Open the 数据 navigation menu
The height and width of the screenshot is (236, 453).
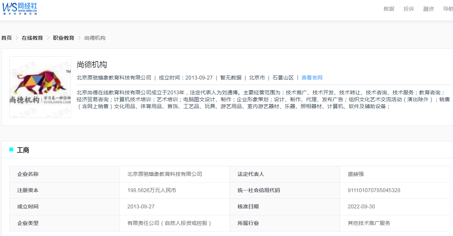(x=389, y=9)
